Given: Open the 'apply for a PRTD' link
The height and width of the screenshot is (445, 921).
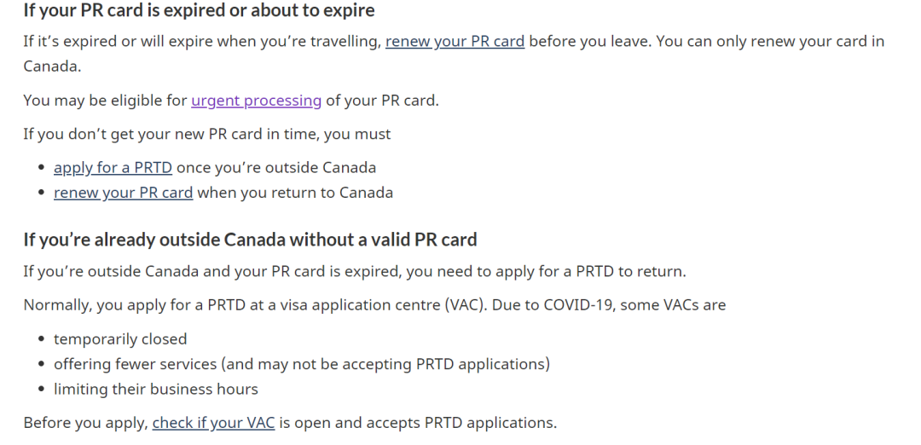Looking at the screenshot, I should coord(113,168).
